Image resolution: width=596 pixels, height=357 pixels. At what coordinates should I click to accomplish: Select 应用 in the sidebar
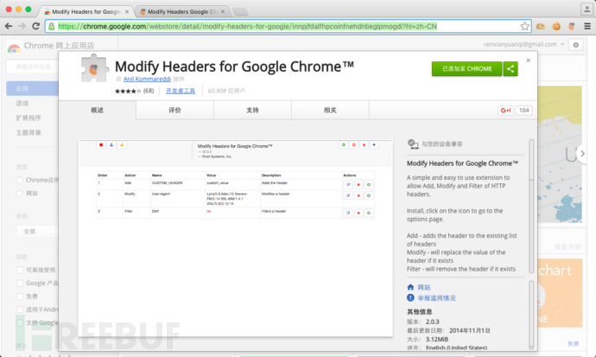[33, 88]
